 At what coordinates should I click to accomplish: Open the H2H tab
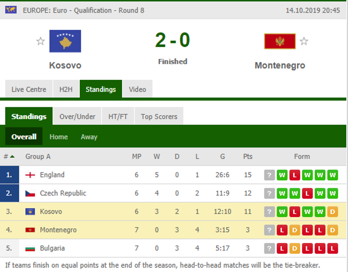click(x=66, y=89)
